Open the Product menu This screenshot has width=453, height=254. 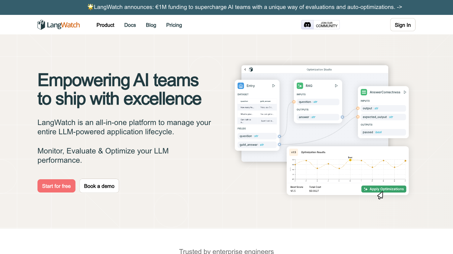coord(105,25)
